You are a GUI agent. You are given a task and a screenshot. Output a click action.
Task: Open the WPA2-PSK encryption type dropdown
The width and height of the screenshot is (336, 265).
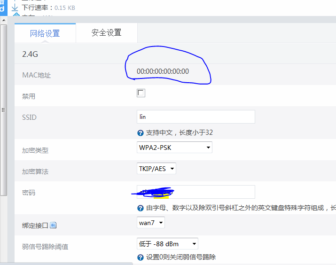click(174, 148)
